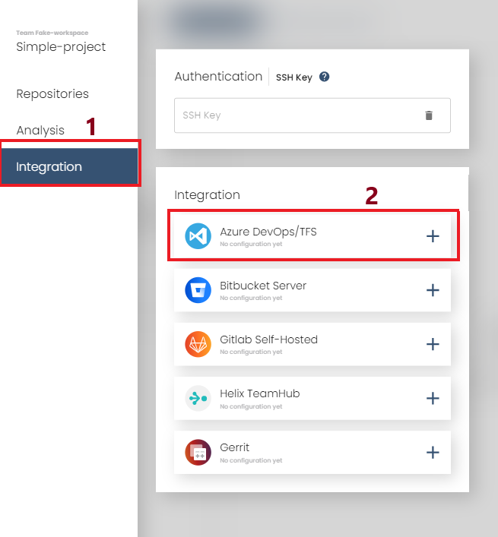
Task: Click the Bitbucket Server logo icon
Action: [198, 290]
